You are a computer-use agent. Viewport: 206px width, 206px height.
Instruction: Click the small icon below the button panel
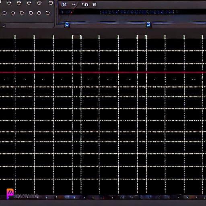click(x=4, y=26)
